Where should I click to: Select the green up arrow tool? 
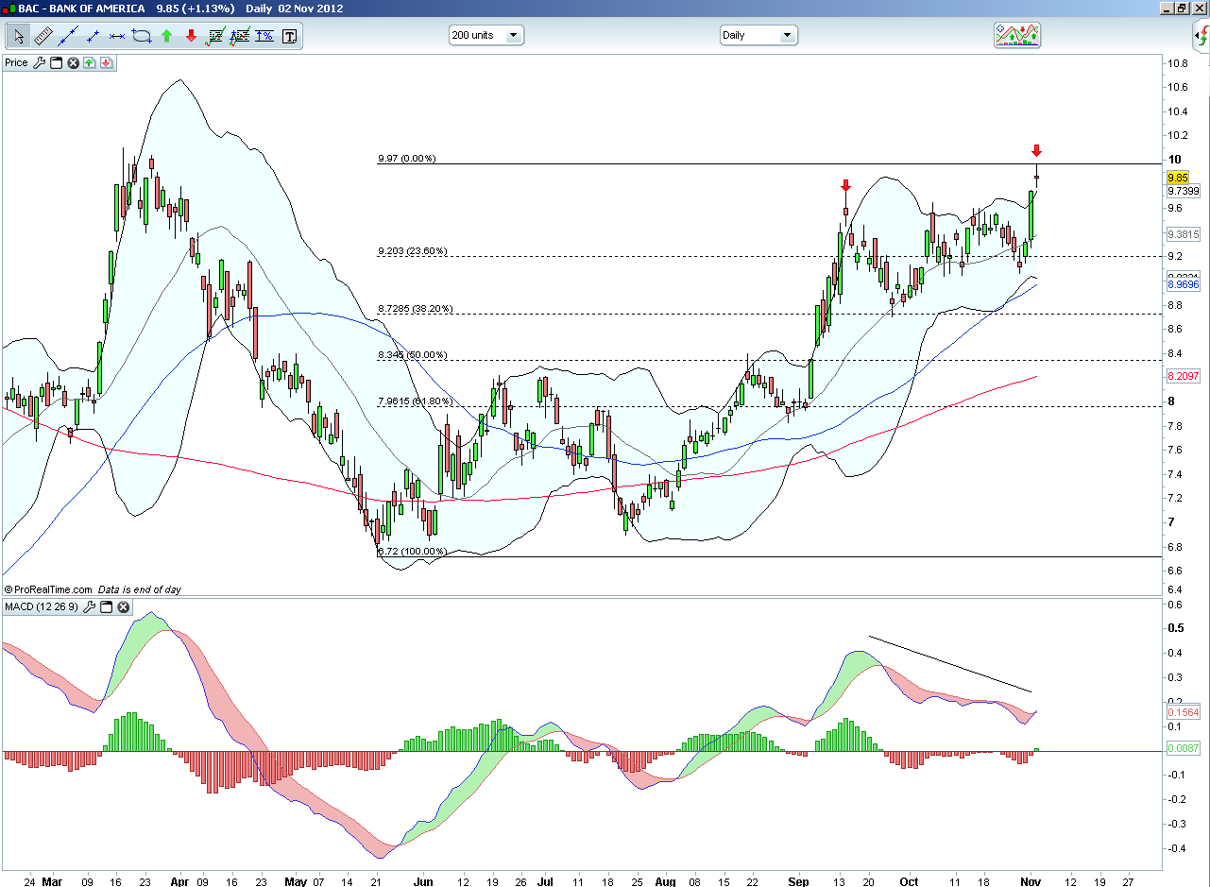coord(166,37)
